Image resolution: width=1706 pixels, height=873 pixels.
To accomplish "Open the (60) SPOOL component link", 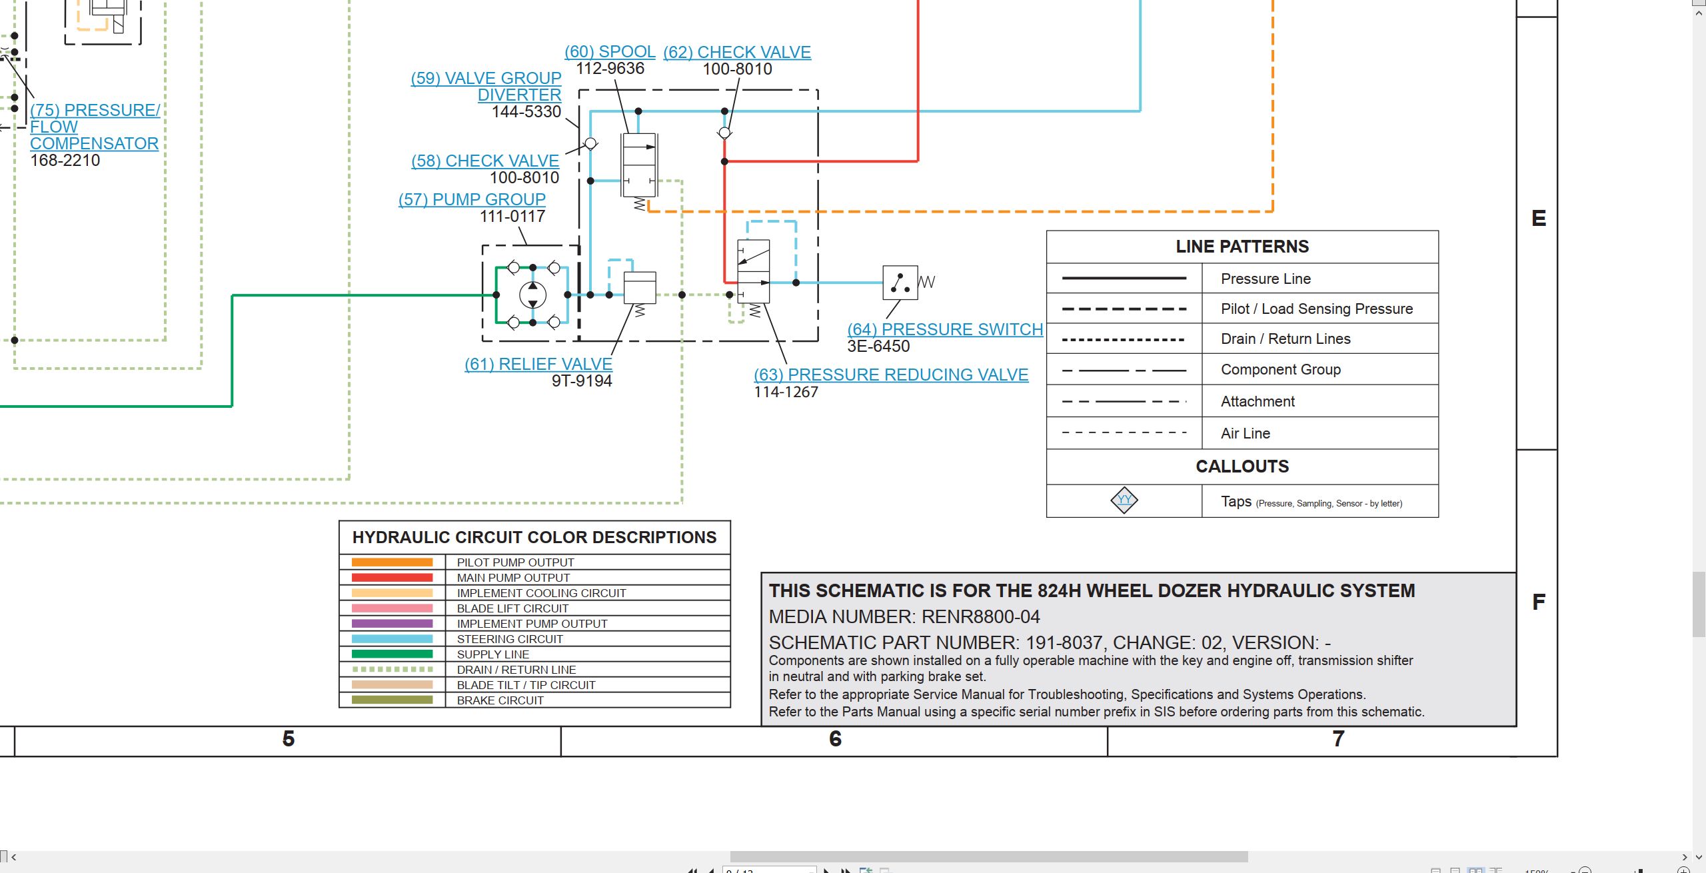I will click(x=610, y=51).
